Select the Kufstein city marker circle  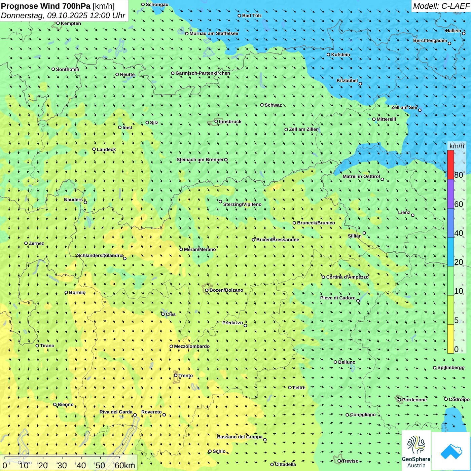point(329,55)
